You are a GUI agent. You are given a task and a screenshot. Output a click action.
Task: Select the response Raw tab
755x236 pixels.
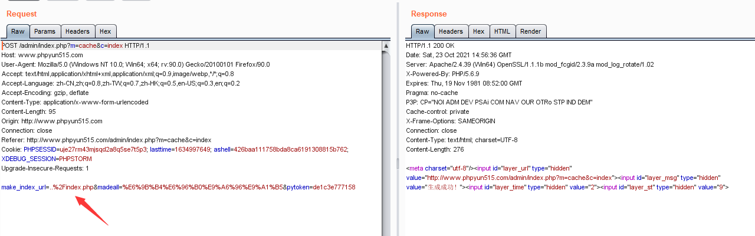[422, 31]
